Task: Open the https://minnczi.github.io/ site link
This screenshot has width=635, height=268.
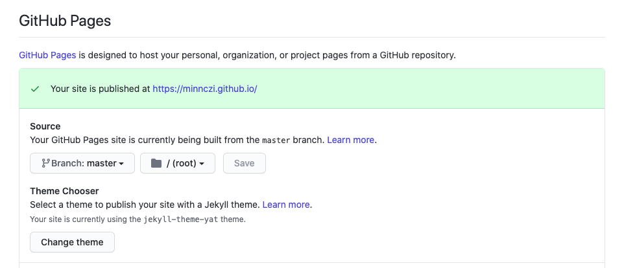Action: tap(205, 89)
